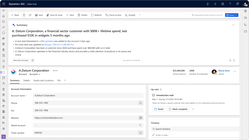Copy summary using the copy icon
Image resolution: width=249 pixels, height=140 pixels.
[x=33, y=60]
